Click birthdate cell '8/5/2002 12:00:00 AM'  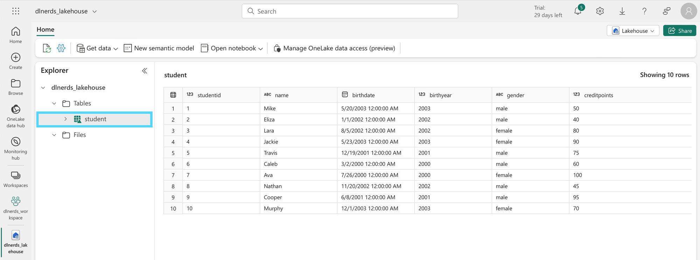[x=376, y=131]
